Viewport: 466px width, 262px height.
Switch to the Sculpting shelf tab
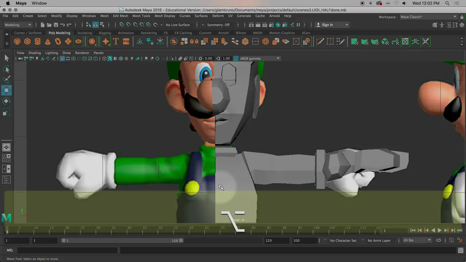point(84,33)
